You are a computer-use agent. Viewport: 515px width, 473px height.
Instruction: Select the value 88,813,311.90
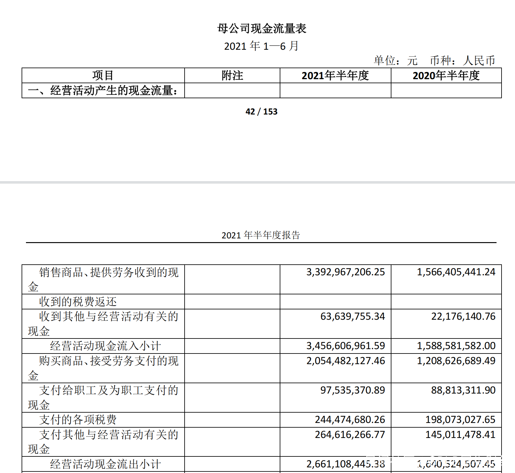point(463,390)
